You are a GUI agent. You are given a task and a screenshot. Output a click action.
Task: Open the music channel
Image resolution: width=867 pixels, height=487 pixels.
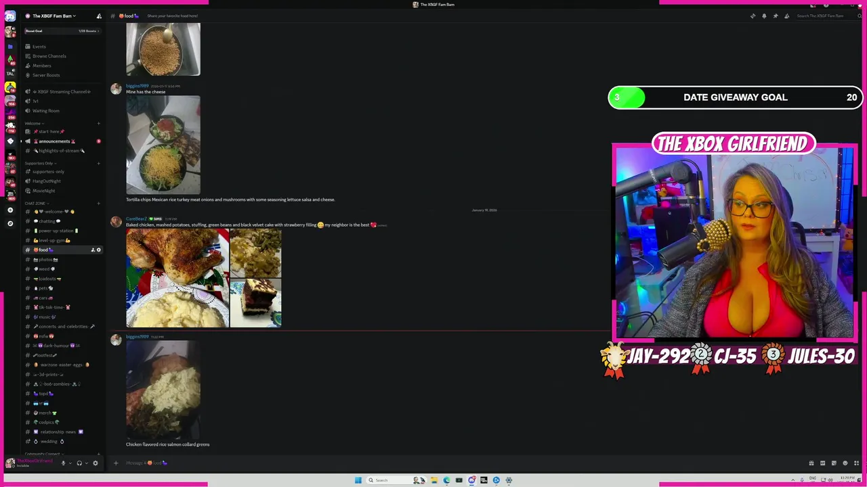[62, 317]
